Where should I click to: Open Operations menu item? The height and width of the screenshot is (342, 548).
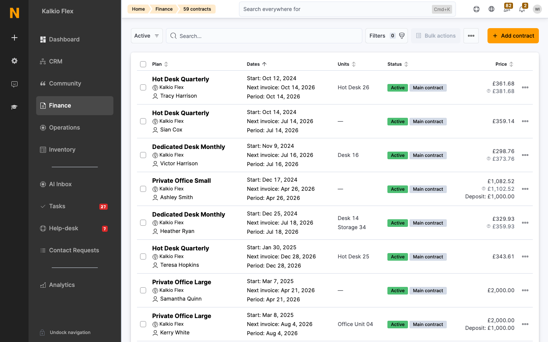[x=75, y=128]
